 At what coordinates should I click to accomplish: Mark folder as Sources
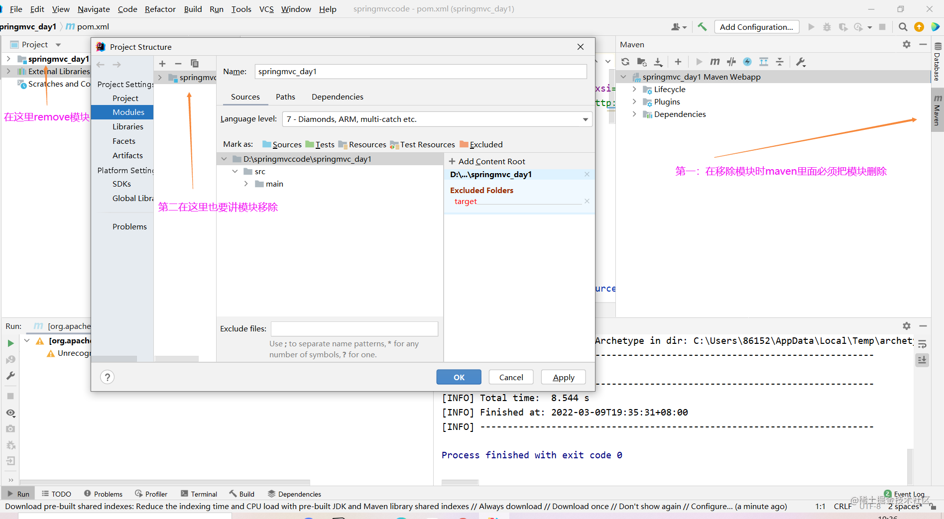coord(282,144)
